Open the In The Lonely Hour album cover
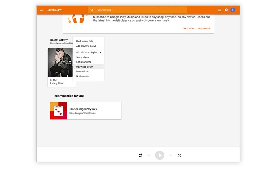This screenshot has height=169, width=258. [60, 62]
